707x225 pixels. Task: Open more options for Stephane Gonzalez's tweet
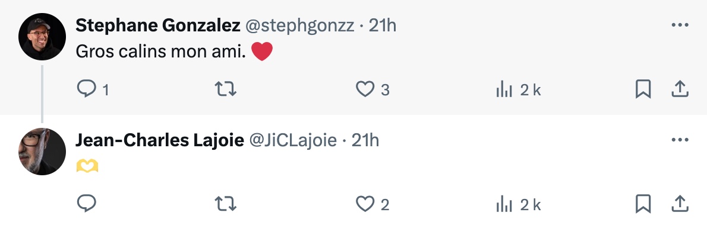[x=680, y=25]
